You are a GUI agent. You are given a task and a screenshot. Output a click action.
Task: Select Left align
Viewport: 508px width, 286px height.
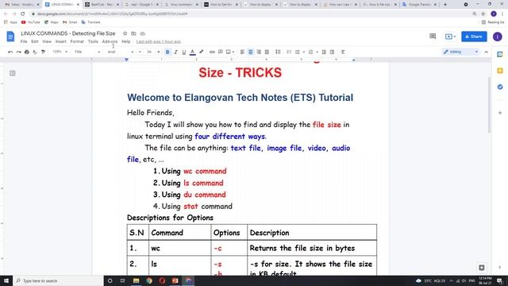(x=242, y=52)
